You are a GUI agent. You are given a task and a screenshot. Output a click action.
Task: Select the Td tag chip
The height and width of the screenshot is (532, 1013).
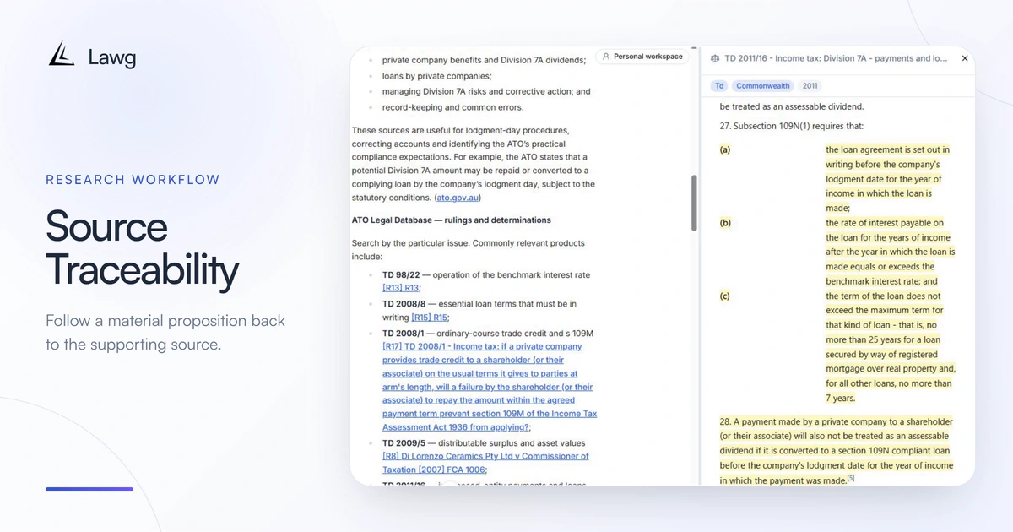click(x=719, y=86)
